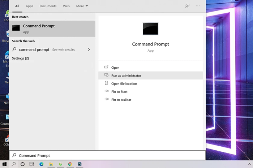Select Pin to taskbar

pos(150,100)
